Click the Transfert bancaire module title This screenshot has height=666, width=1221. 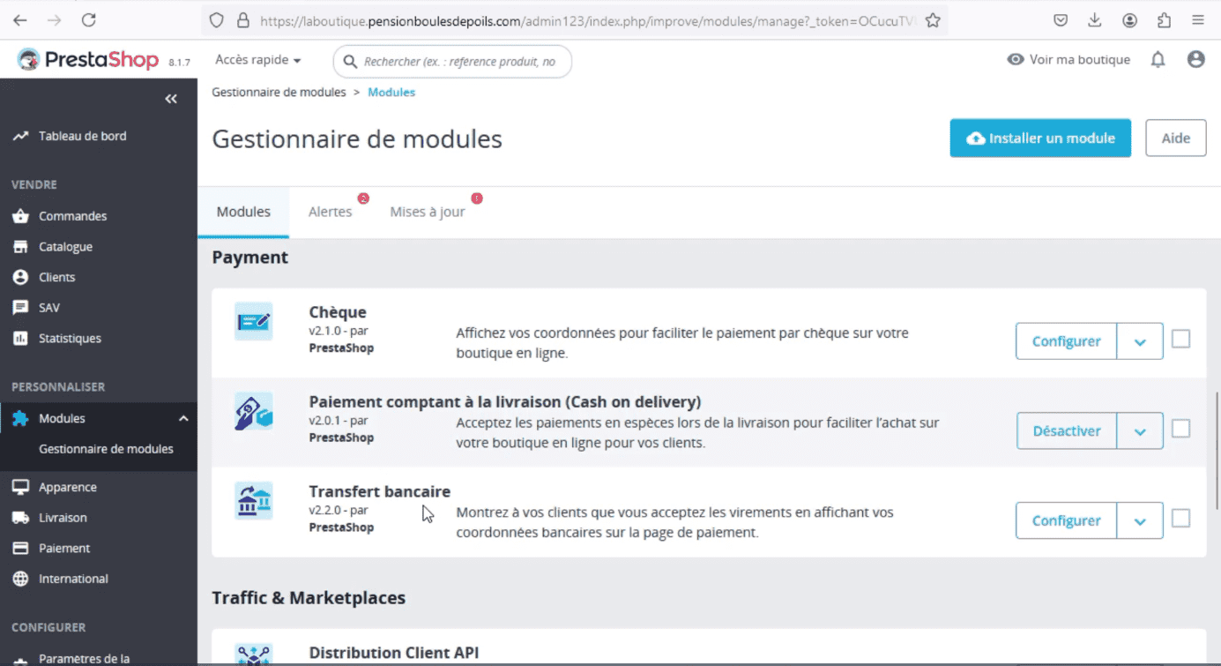tap(379, 491)
